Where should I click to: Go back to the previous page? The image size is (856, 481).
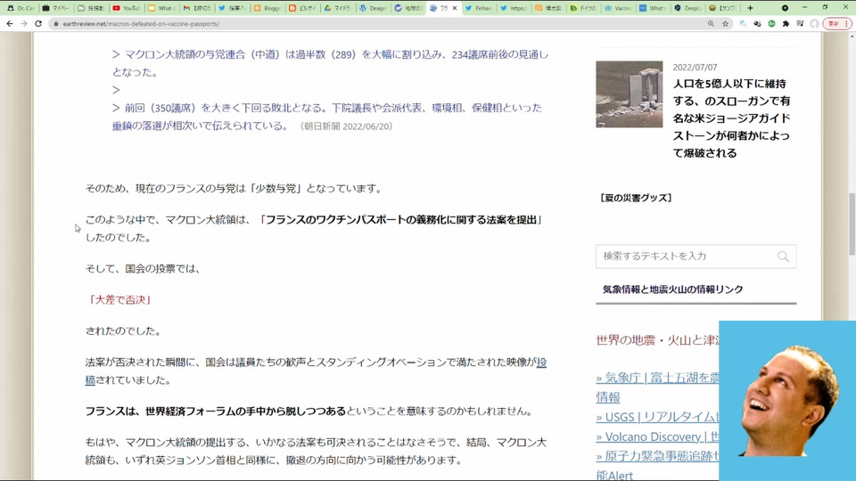tap(9, 23)
